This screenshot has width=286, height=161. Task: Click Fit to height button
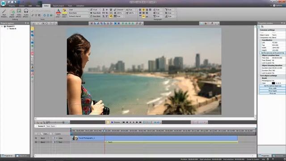click(x=273, y=91)
